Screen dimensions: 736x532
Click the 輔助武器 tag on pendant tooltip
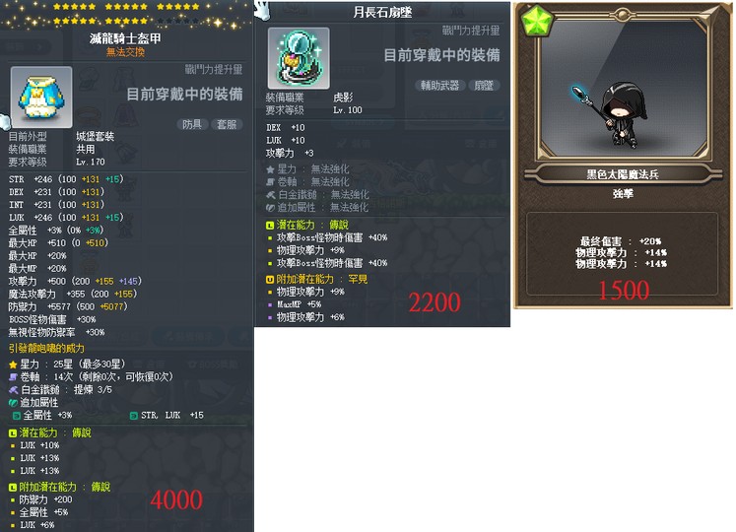(x=439, y=86)
